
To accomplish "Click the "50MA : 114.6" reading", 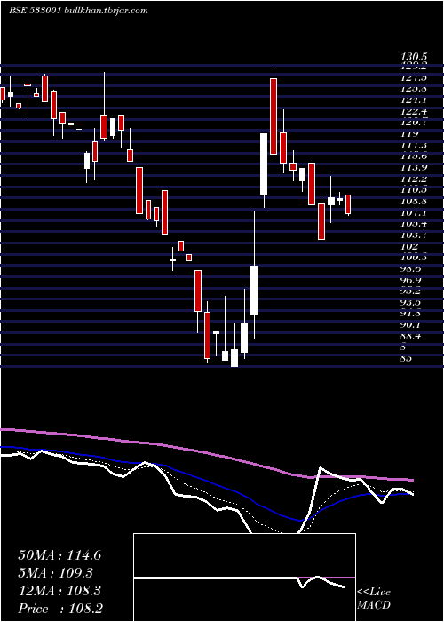I will pos(59,555).
